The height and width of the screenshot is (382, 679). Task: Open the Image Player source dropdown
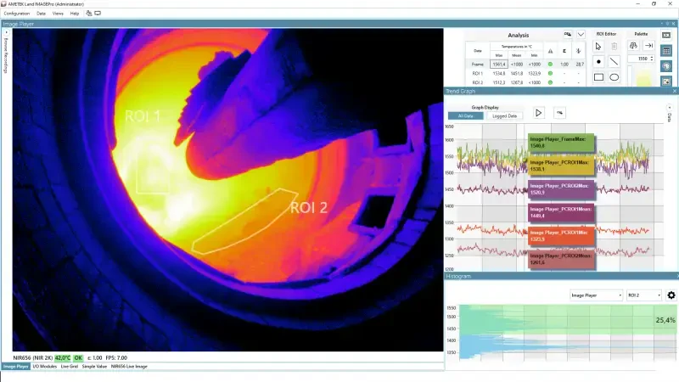coord(594,295)
